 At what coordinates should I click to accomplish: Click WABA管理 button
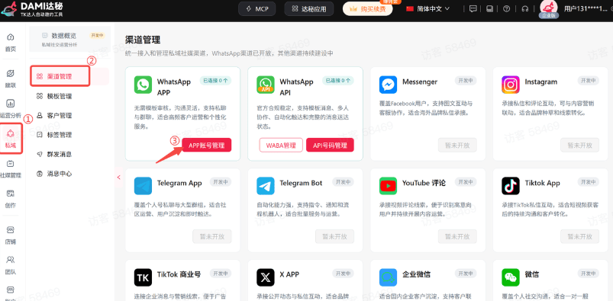pyautogui.click(x=281, y=146)
